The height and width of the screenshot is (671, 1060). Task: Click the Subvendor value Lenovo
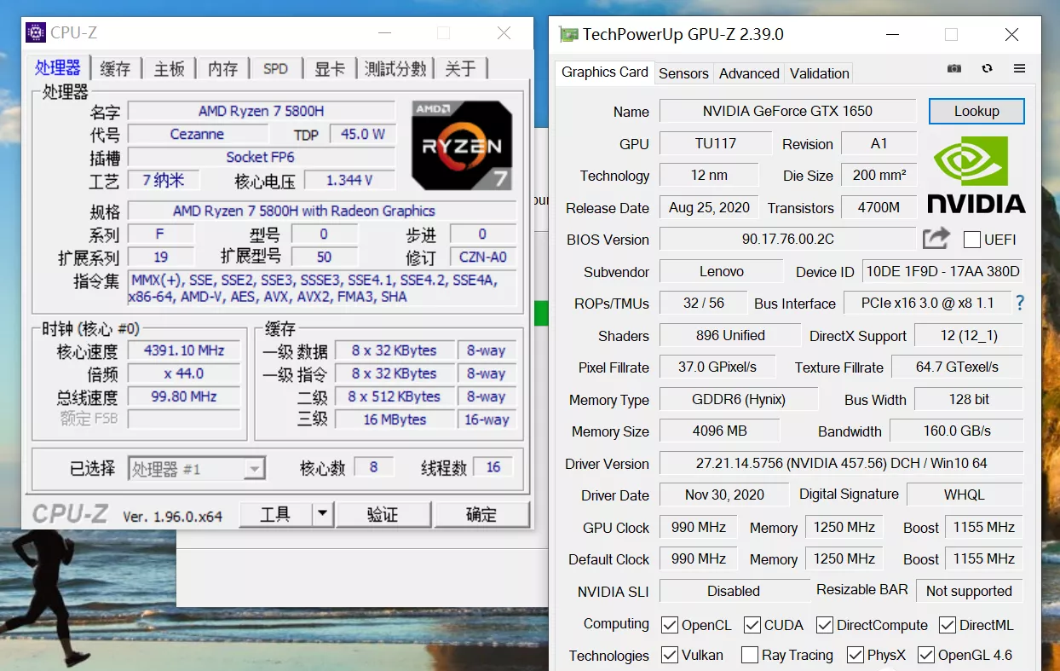721,271
